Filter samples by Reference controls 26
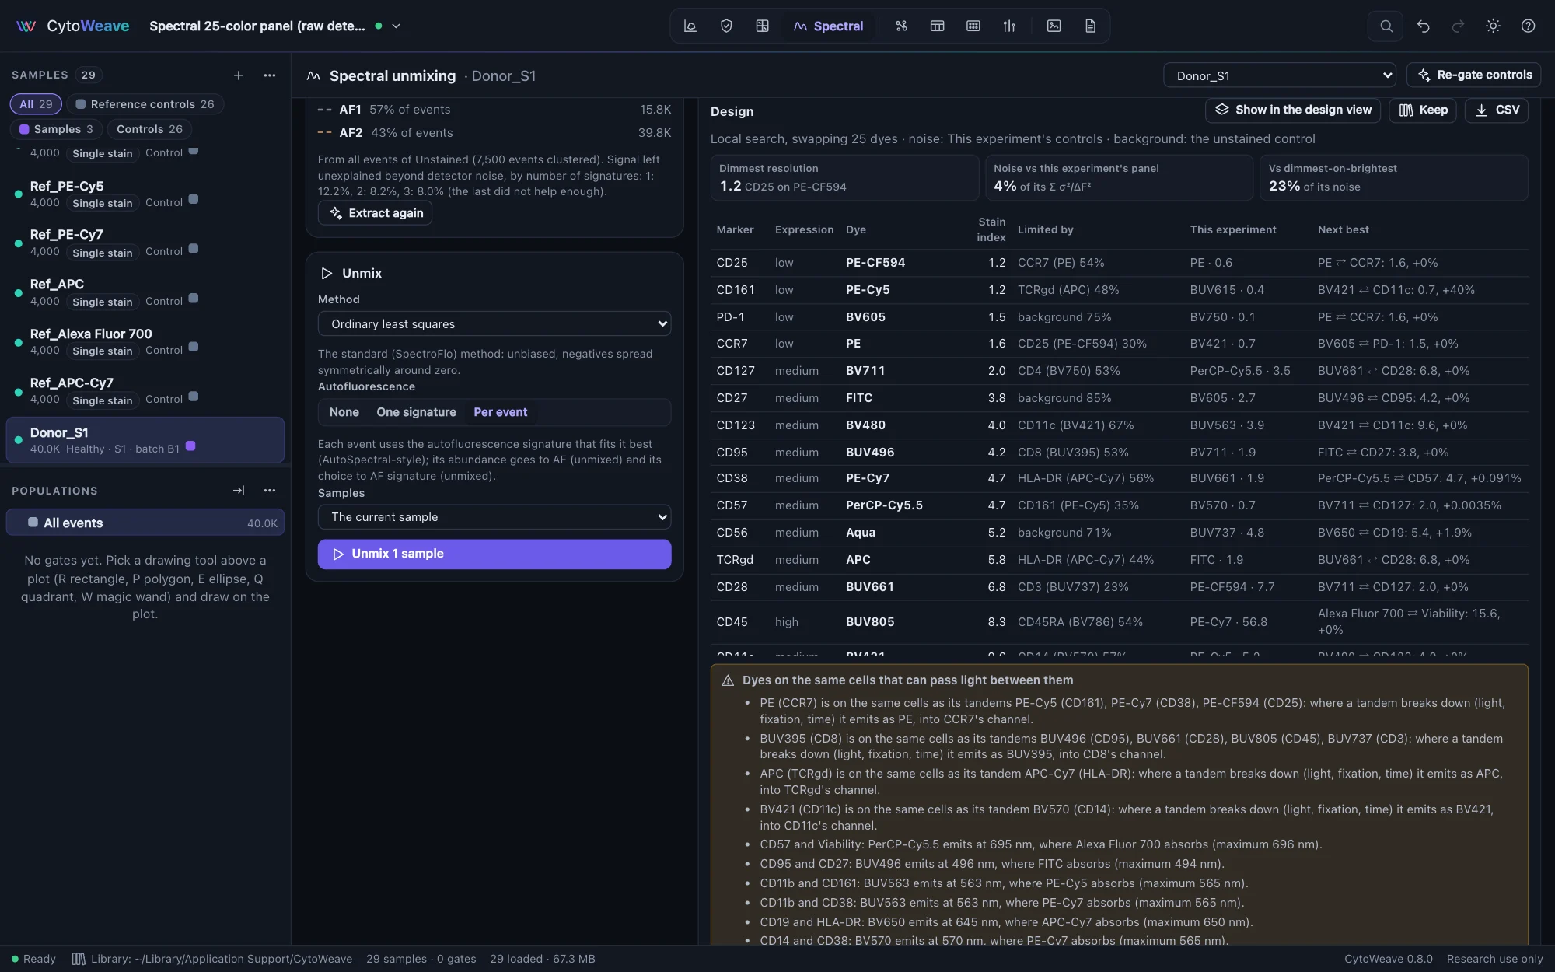This screenshot has width=1555, height=972. (145, 104)
